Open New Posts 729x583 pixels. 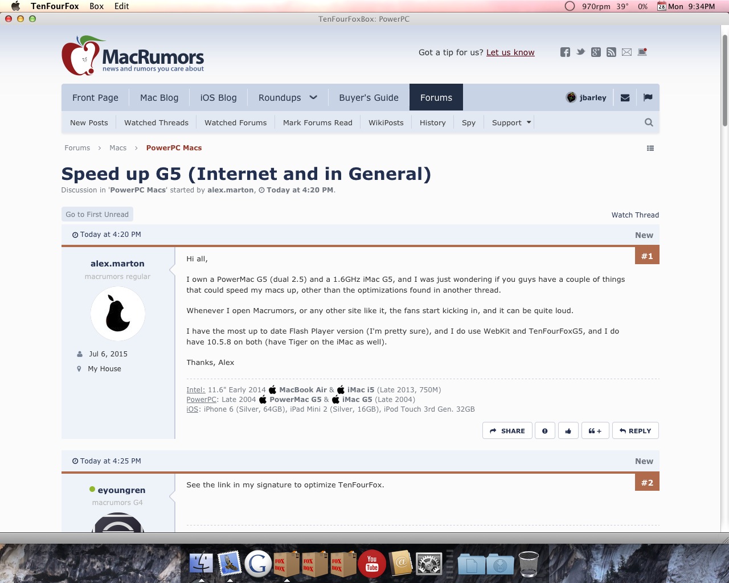point(89,122)
